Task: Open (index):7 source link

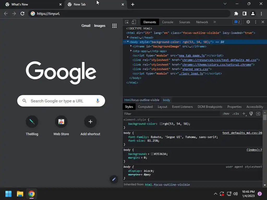Action: pyautogui.click(x=254, y=150)
